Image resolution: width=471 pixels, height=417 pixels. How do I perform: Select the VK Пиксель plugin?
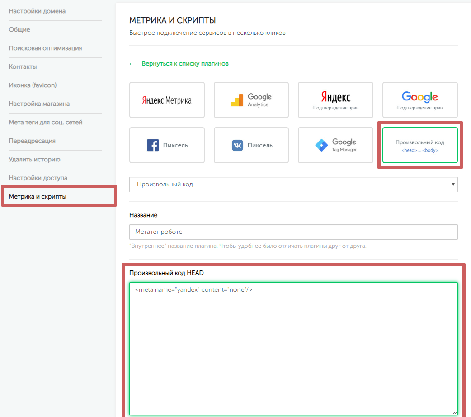251,145
